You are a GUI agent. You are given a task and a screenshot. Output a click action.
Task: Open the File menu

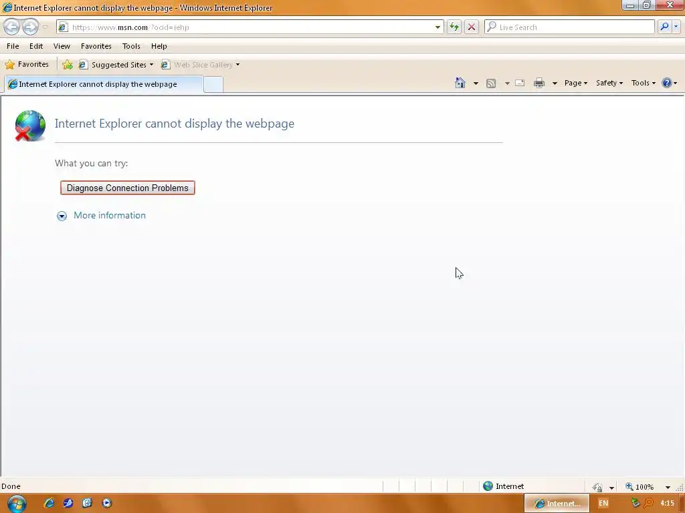point(13,46)
